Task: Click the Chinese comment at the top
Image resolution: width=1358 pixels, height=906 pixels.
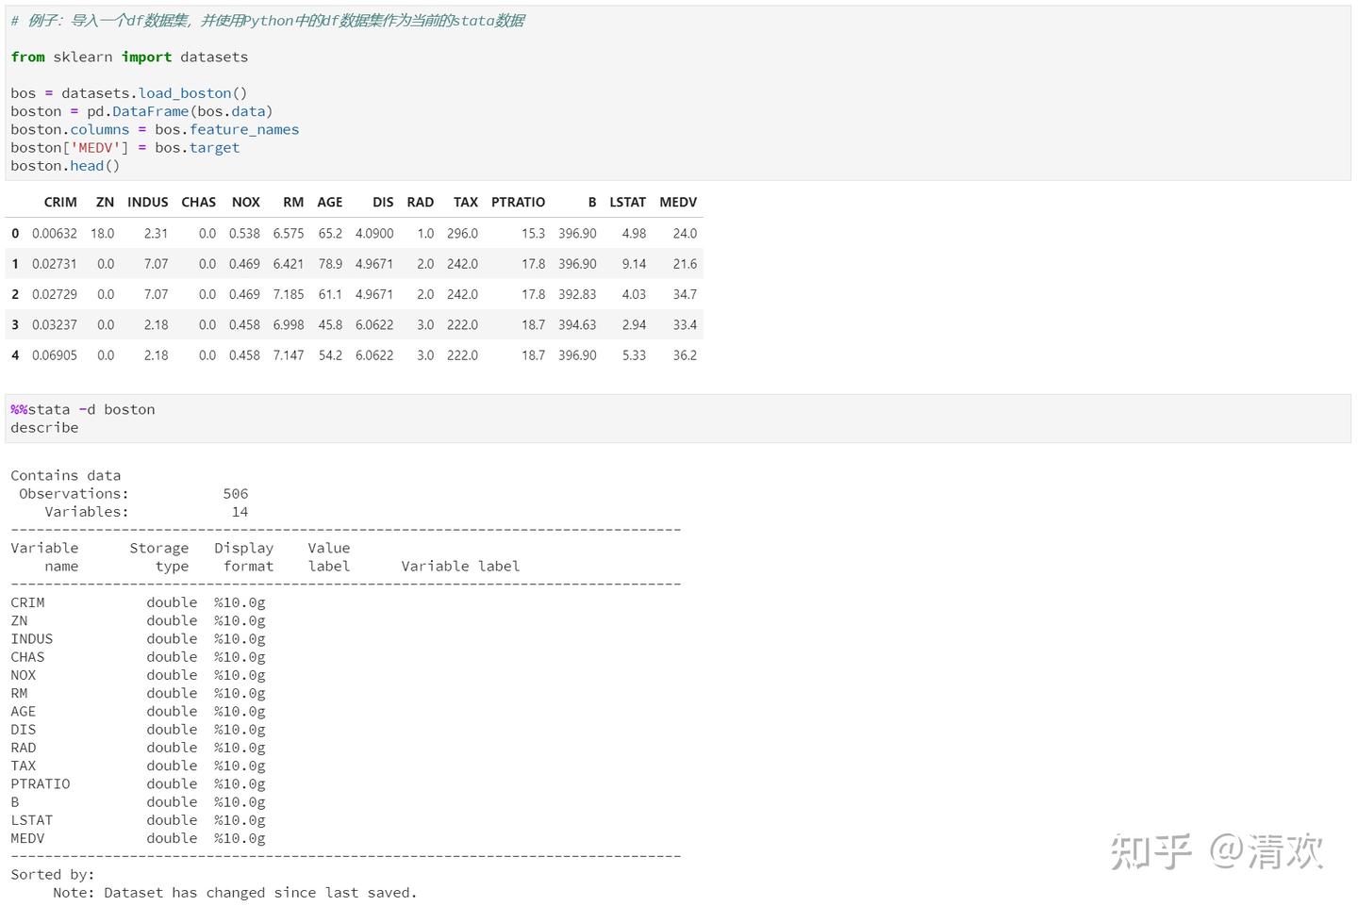Action: pyautogui.click(x=269, y=20)
